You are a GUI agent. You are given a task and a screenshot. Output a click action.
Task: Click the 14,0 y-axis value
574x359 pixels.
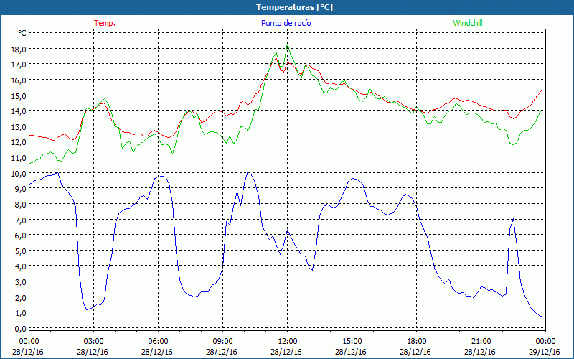[20, 111]
